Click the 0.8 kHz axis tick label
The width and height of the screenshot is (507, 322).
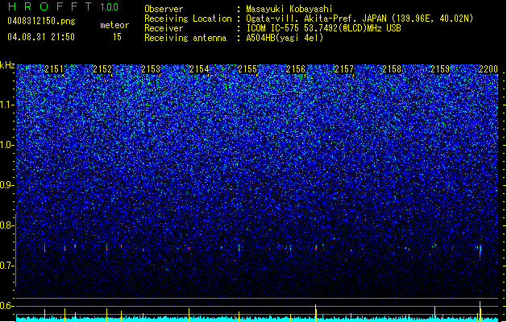tap(7, 225)
